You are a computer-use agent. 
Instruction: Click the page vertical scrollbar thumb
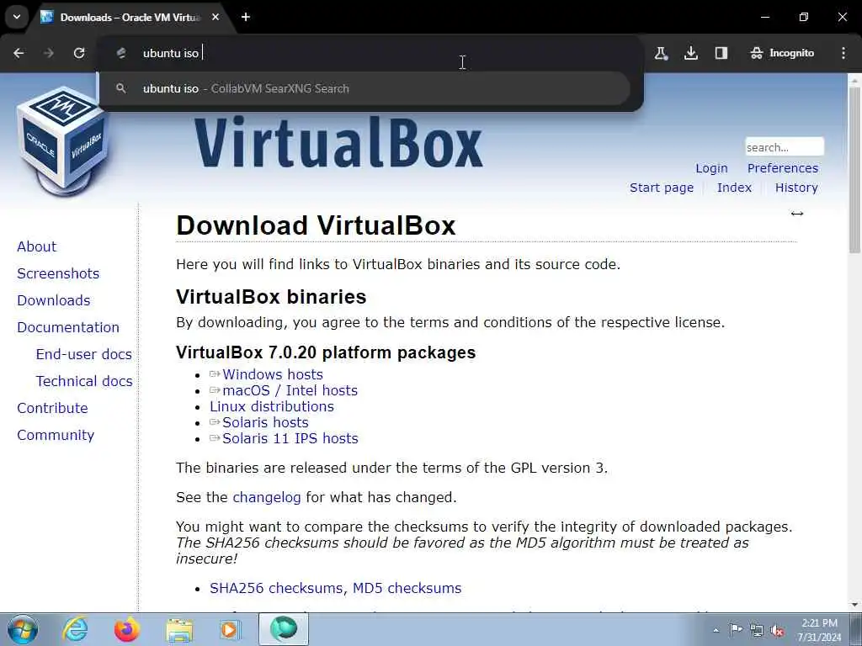(x=855, y=169)
